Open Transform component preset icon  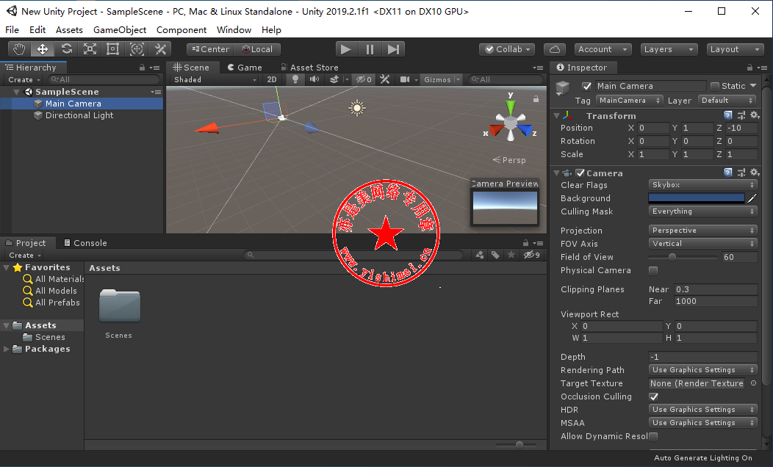click(x=741, y=115)
